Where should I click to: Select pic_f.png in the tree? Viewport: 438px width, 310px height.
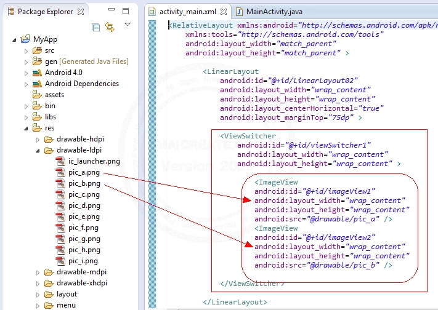tap(83, 228)
